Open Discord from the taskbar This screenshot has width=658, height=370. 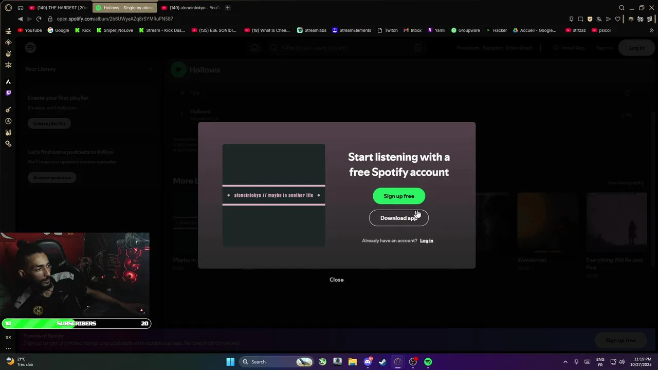tap(368, 362)
